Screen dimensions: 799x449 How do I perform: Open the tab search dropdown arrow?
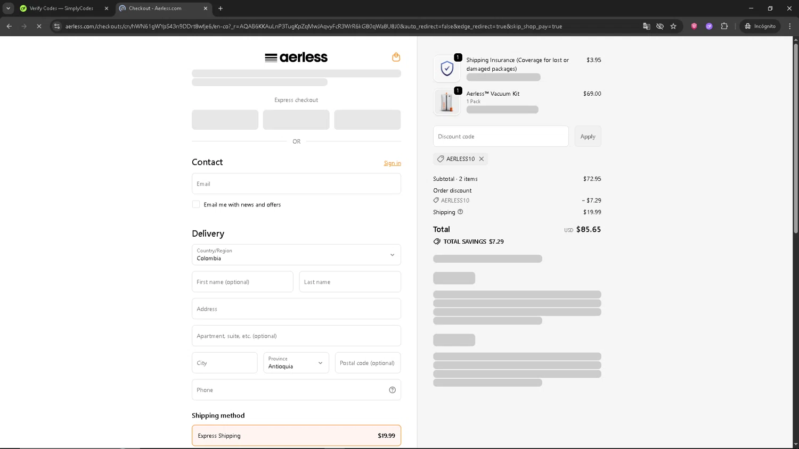coord(8,8)
